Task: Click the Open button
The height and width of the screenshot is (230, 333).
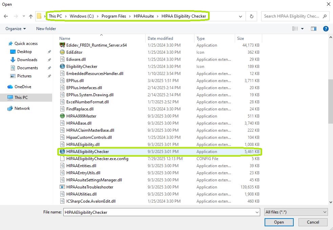Action: (x=279, y=222)
